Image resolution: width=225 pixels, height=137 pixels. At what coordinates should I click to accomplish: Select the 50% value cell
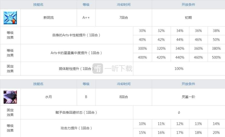click(x=216, y=39)
